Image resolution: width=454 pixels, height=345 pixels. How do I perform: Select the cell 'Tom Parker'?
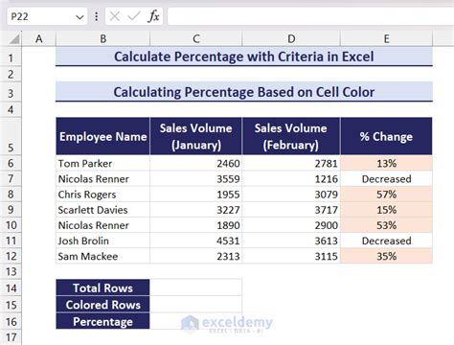(102, 163)
